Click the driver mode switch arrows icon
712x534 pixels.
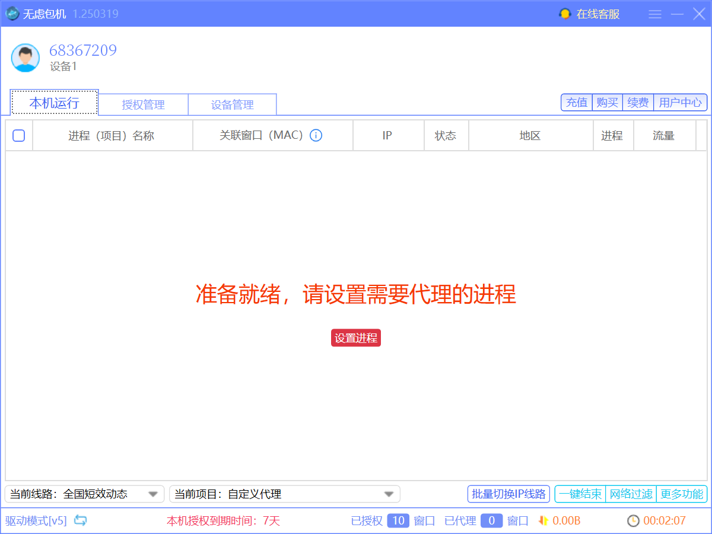(x=81, y=520)
